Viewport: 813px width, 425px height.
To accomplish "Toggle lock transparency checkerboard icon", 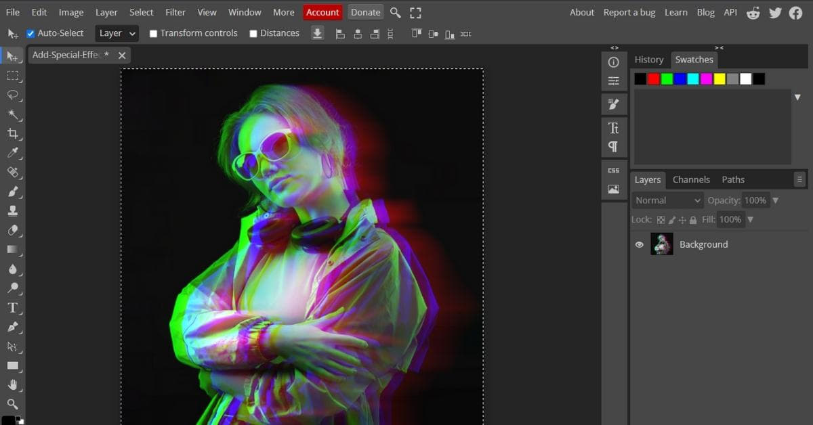I will pos(661,220).
